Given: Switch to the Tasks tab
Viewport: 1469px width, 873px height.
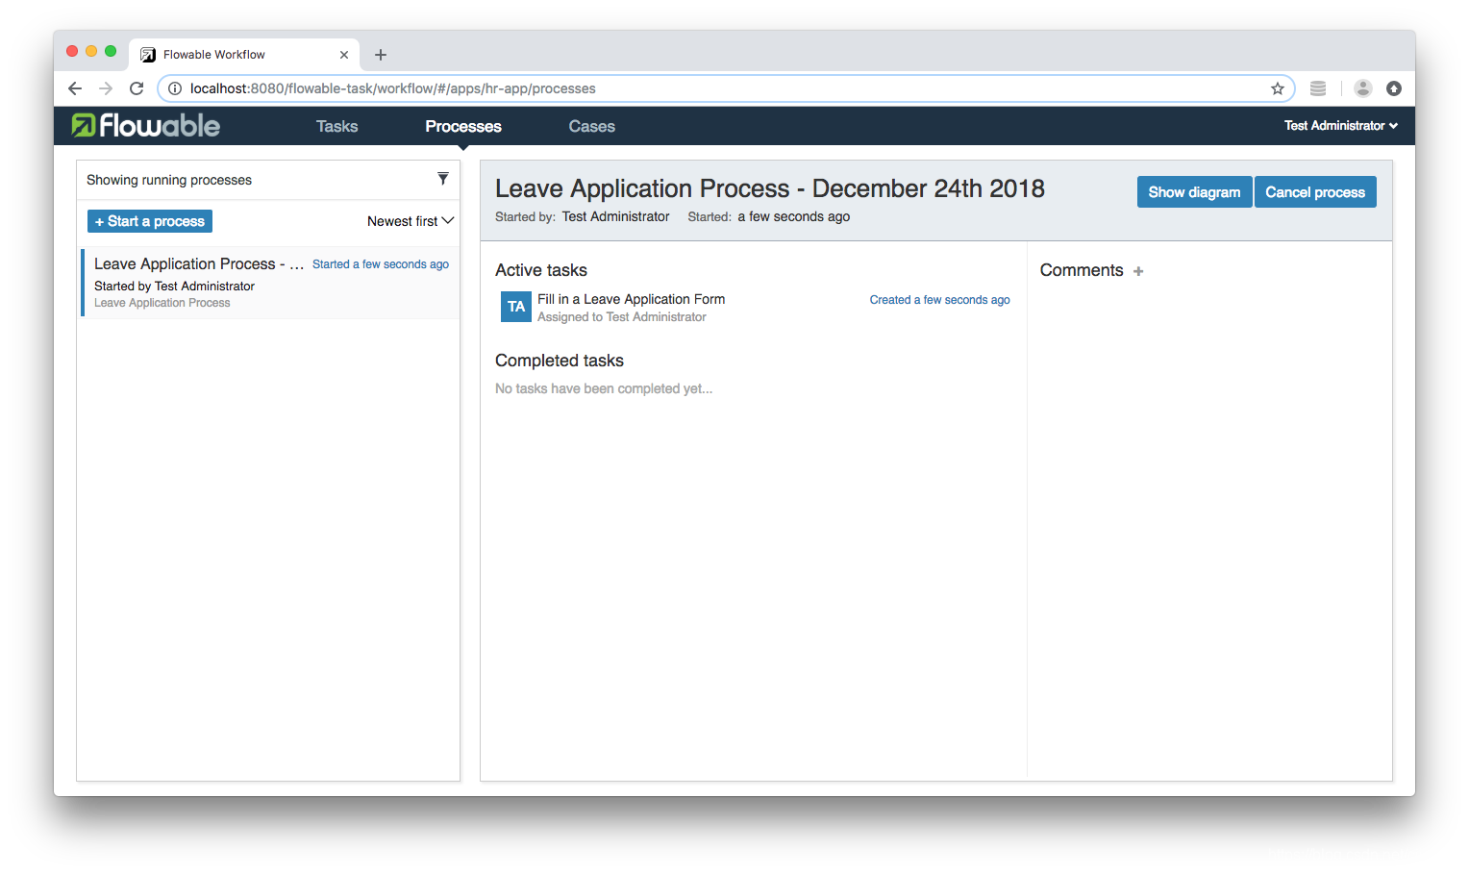Looking at the screenshot, I should click(337, 126).
